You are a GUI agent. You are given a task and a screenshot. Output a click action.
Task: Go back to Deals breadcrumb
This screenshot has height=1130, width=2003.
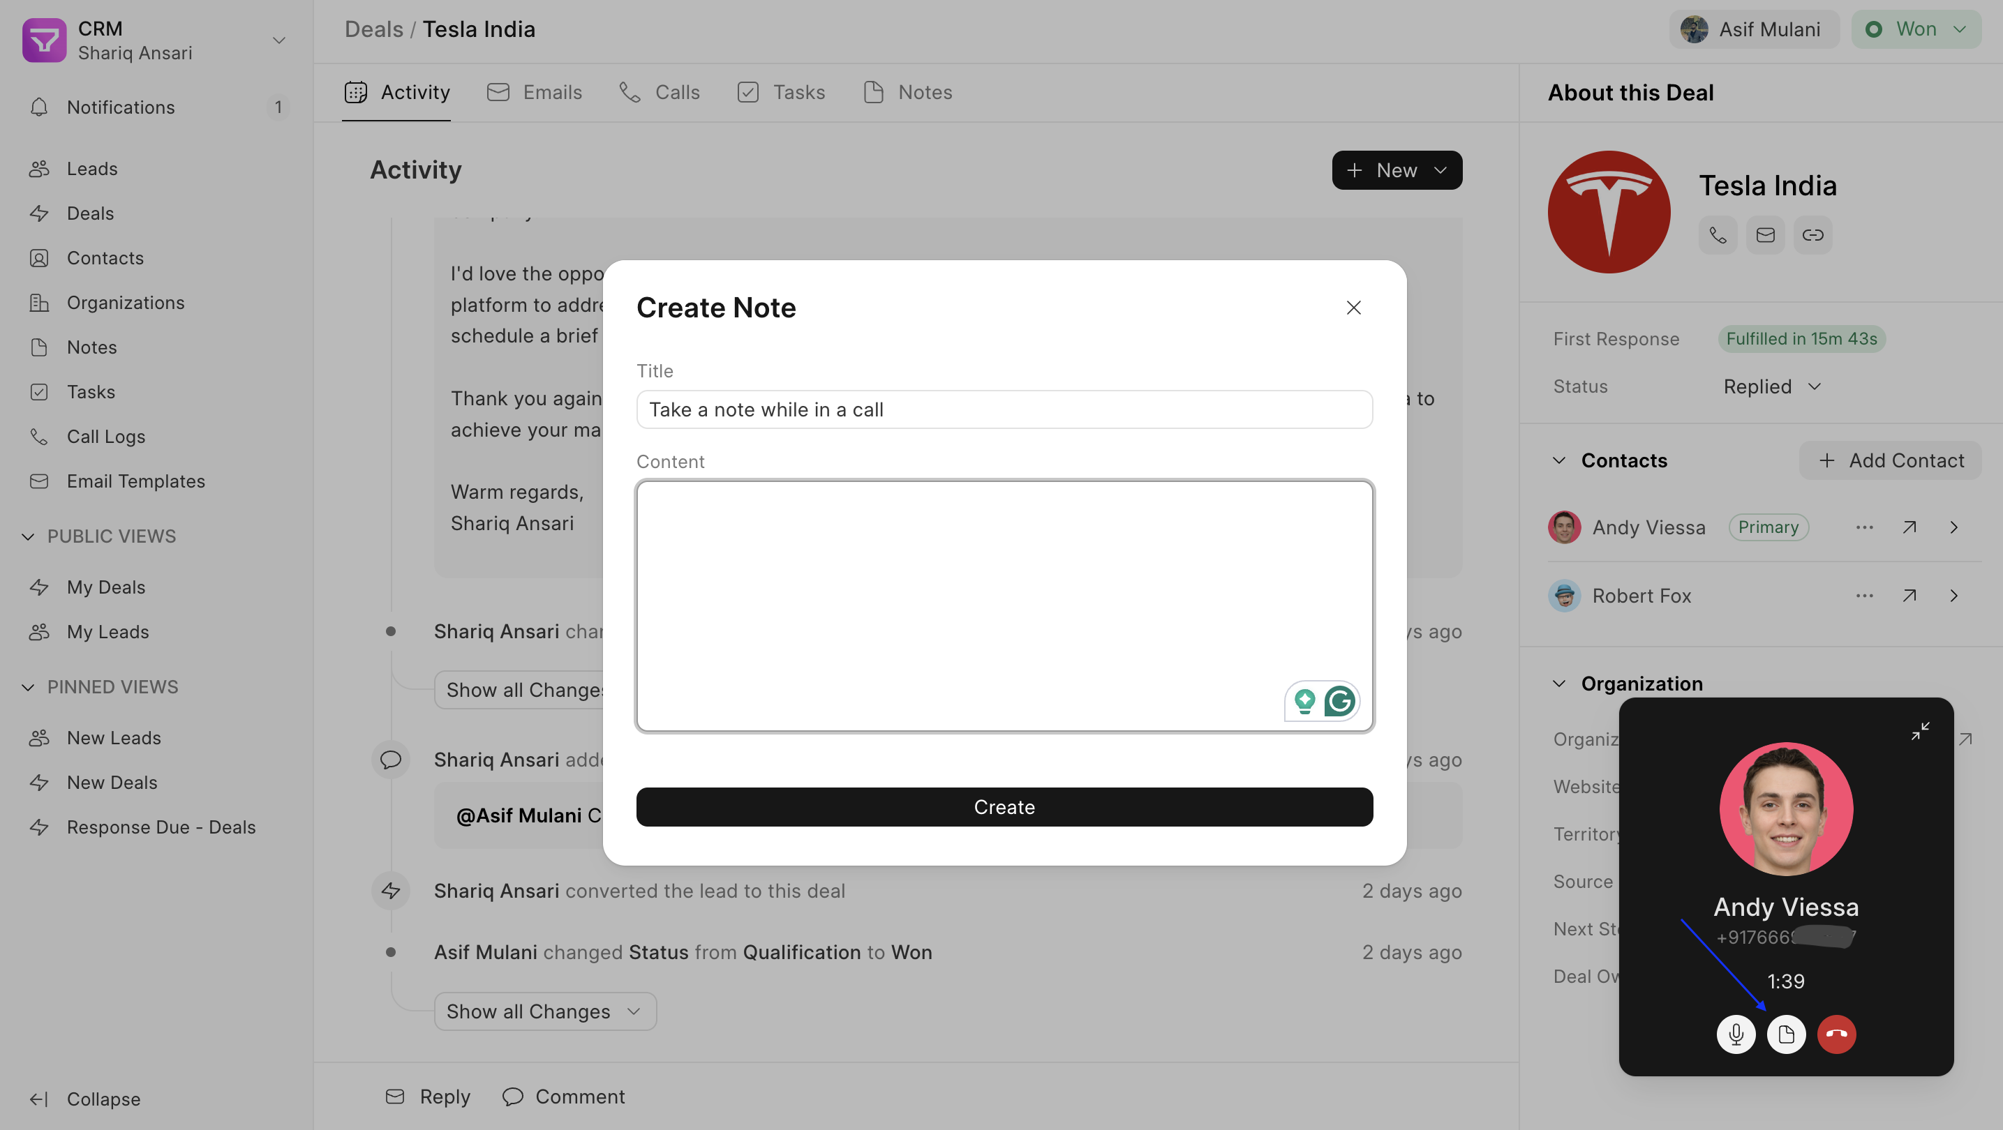pyautogui.click(x=374, y=29)
